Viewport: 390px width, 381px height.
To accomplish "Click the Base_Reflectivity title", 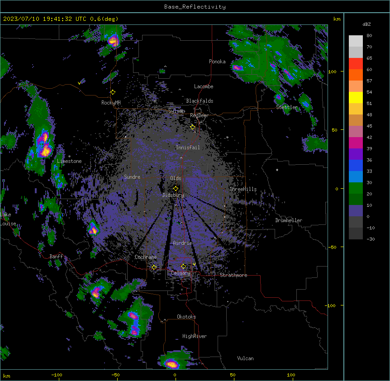I will [x=195, y=7].
